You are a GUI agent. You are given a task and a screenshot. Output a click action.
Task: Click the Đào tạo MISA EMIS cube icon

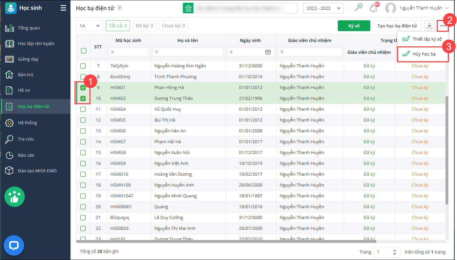coord(9,171)
